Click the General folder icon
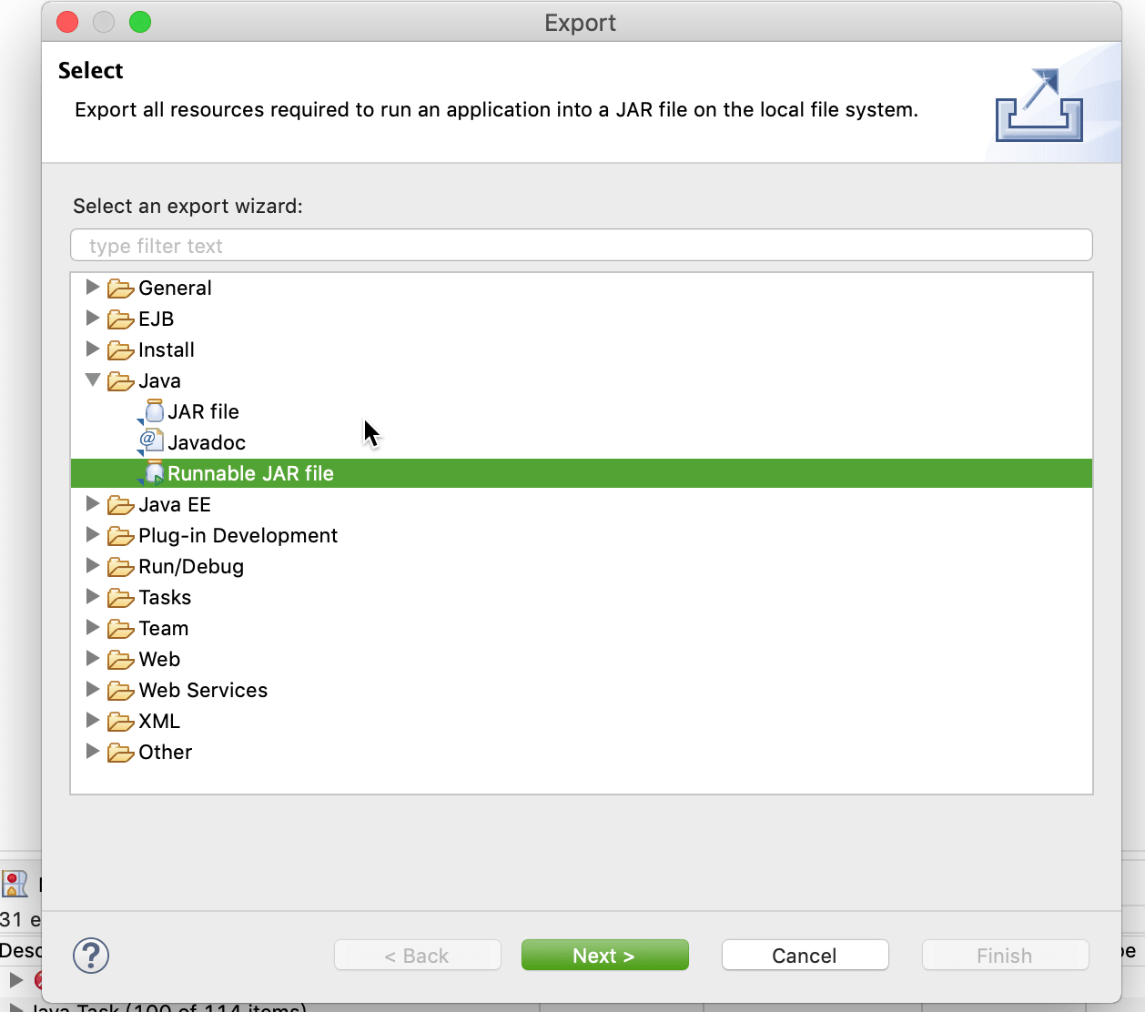1145x1012 pixels. [120, 288]
